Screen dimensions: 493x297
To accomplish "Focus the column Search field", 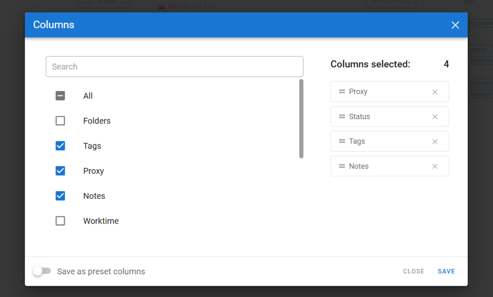I will click(174, 67).
